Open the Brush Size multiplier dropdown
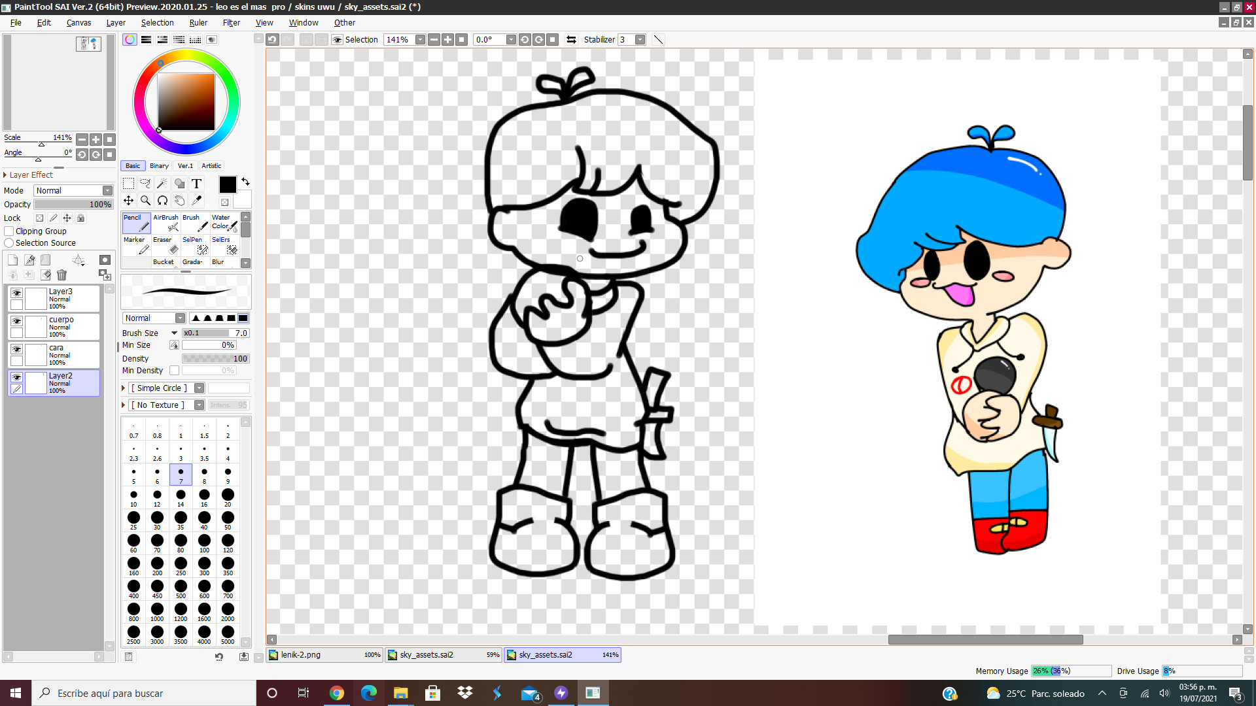The image size is (1256, 706). tap(175, 333)
